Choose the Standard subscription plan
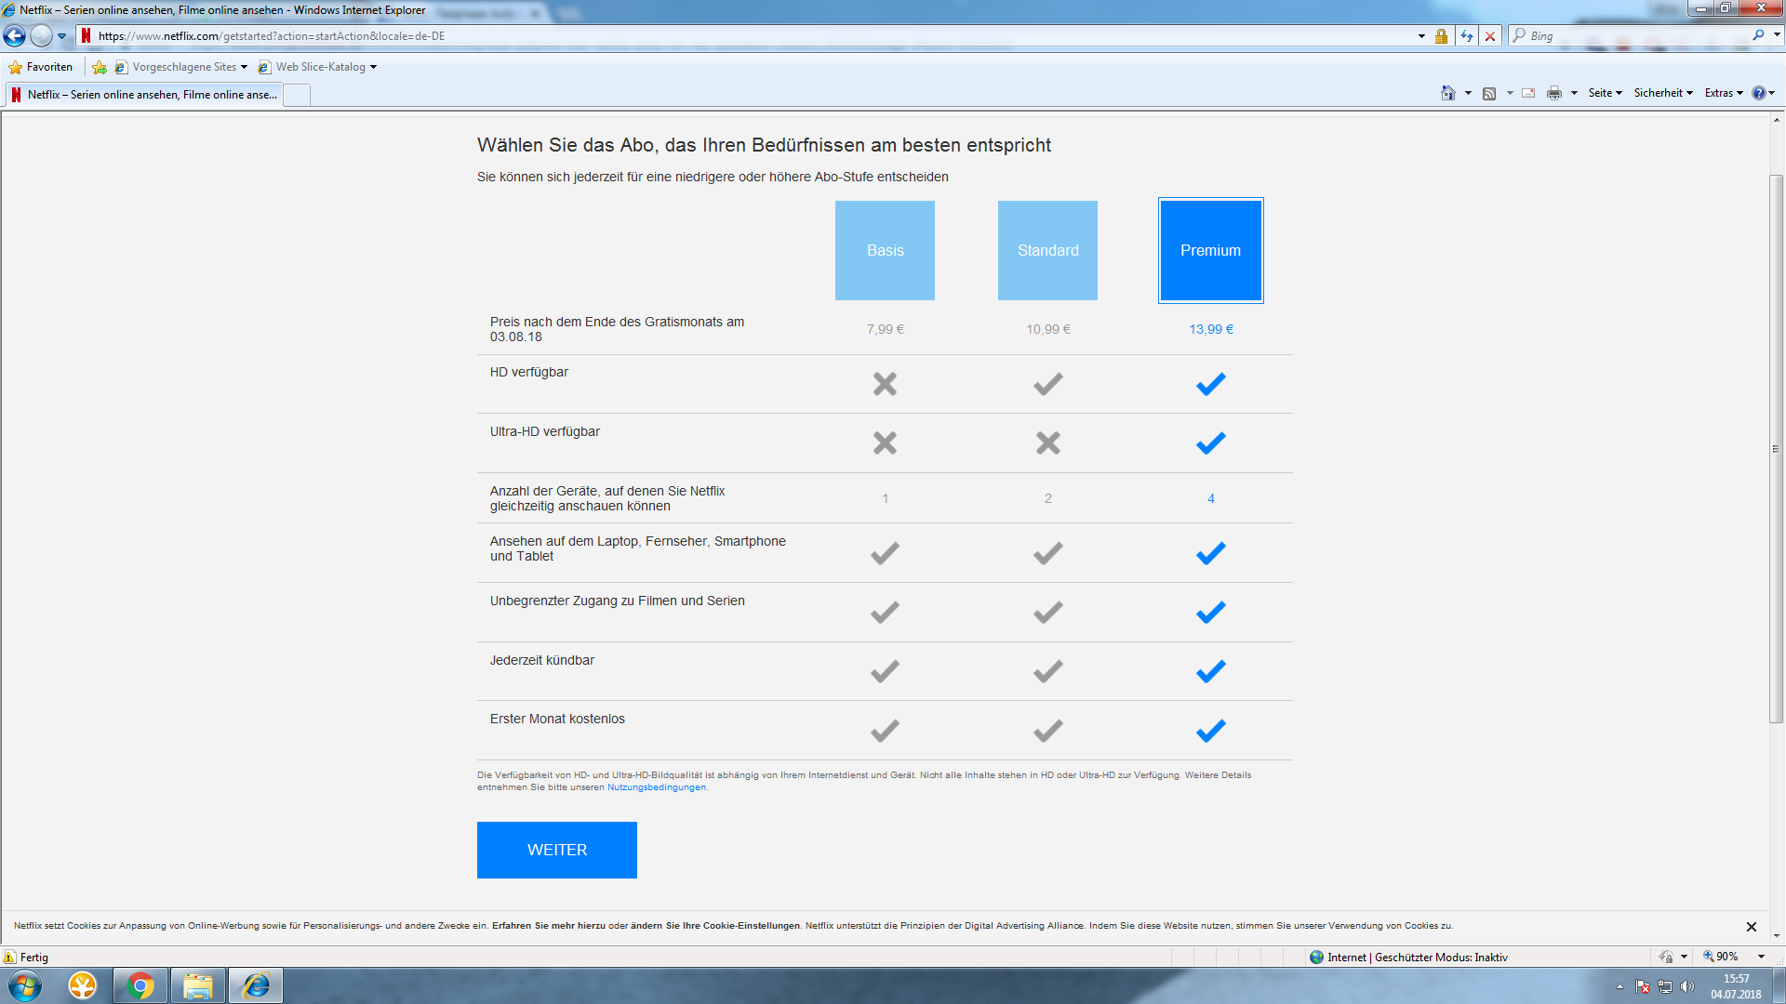Image resolution: width=1786 pixels, height=1004 pixels. [x=1047, y=249]
